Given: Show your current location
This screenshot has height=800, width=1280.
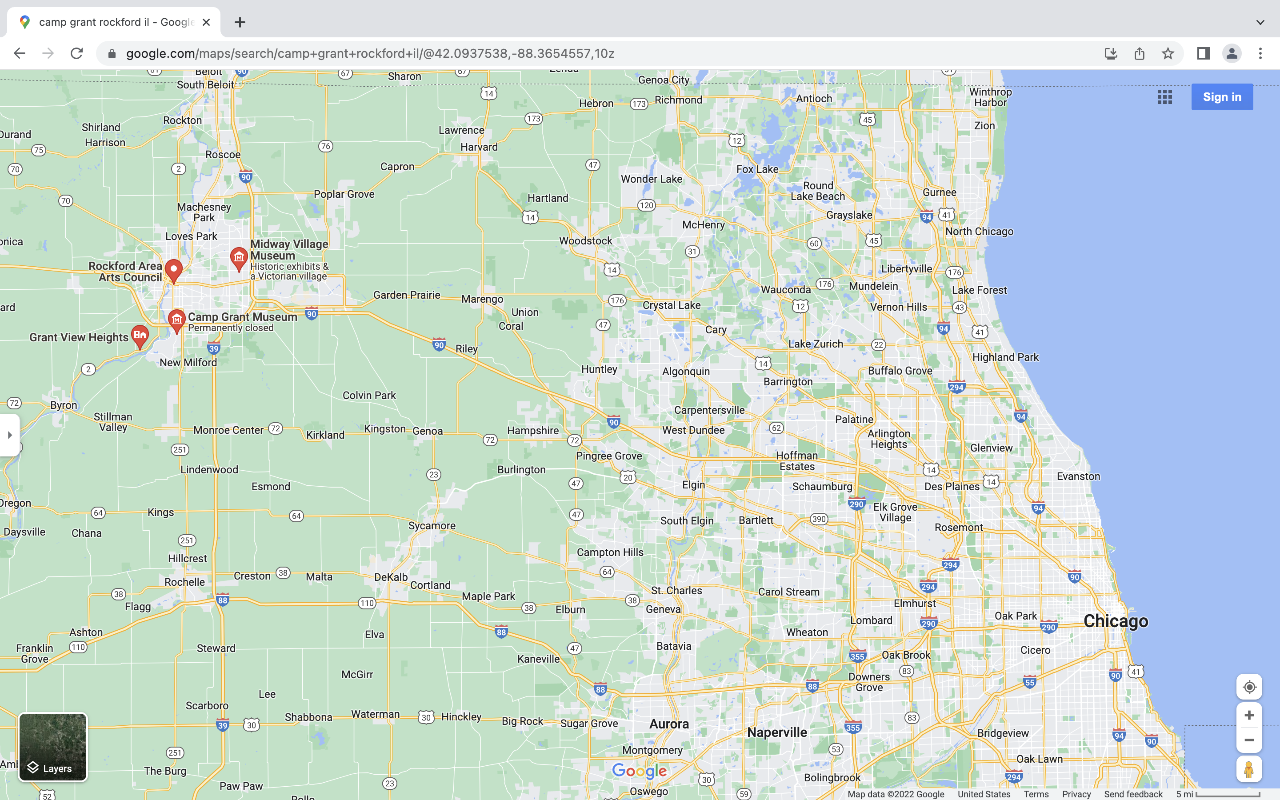Looking at the screenshot, I should [x=1249, y=687].
